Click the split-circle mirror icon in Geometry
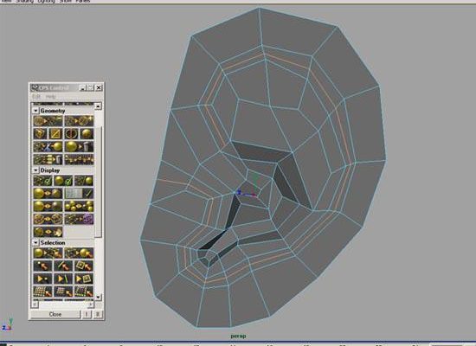Screen dimensions: 476x346 [72, 133]
